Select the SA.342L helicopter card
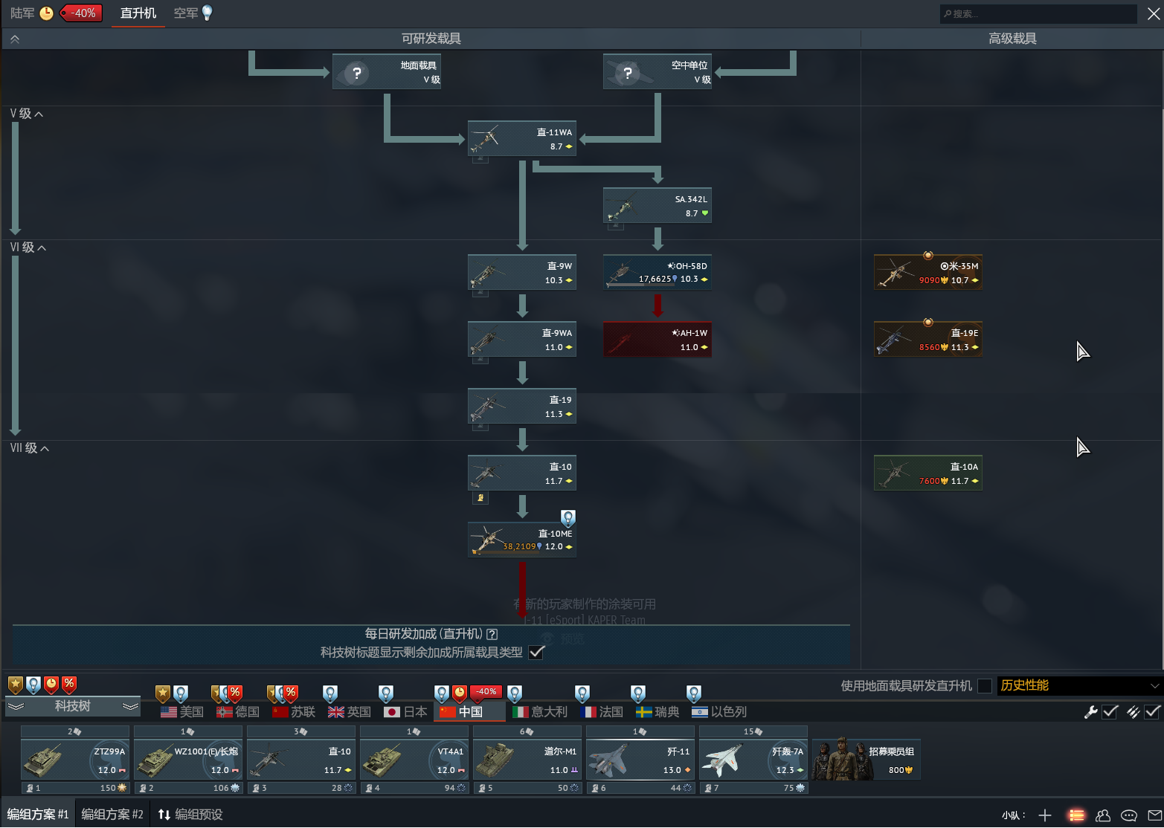Screen dimensions: 1164x828 657,206
